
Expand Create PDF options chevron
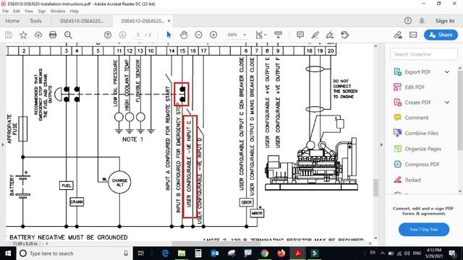click(447, 103)
